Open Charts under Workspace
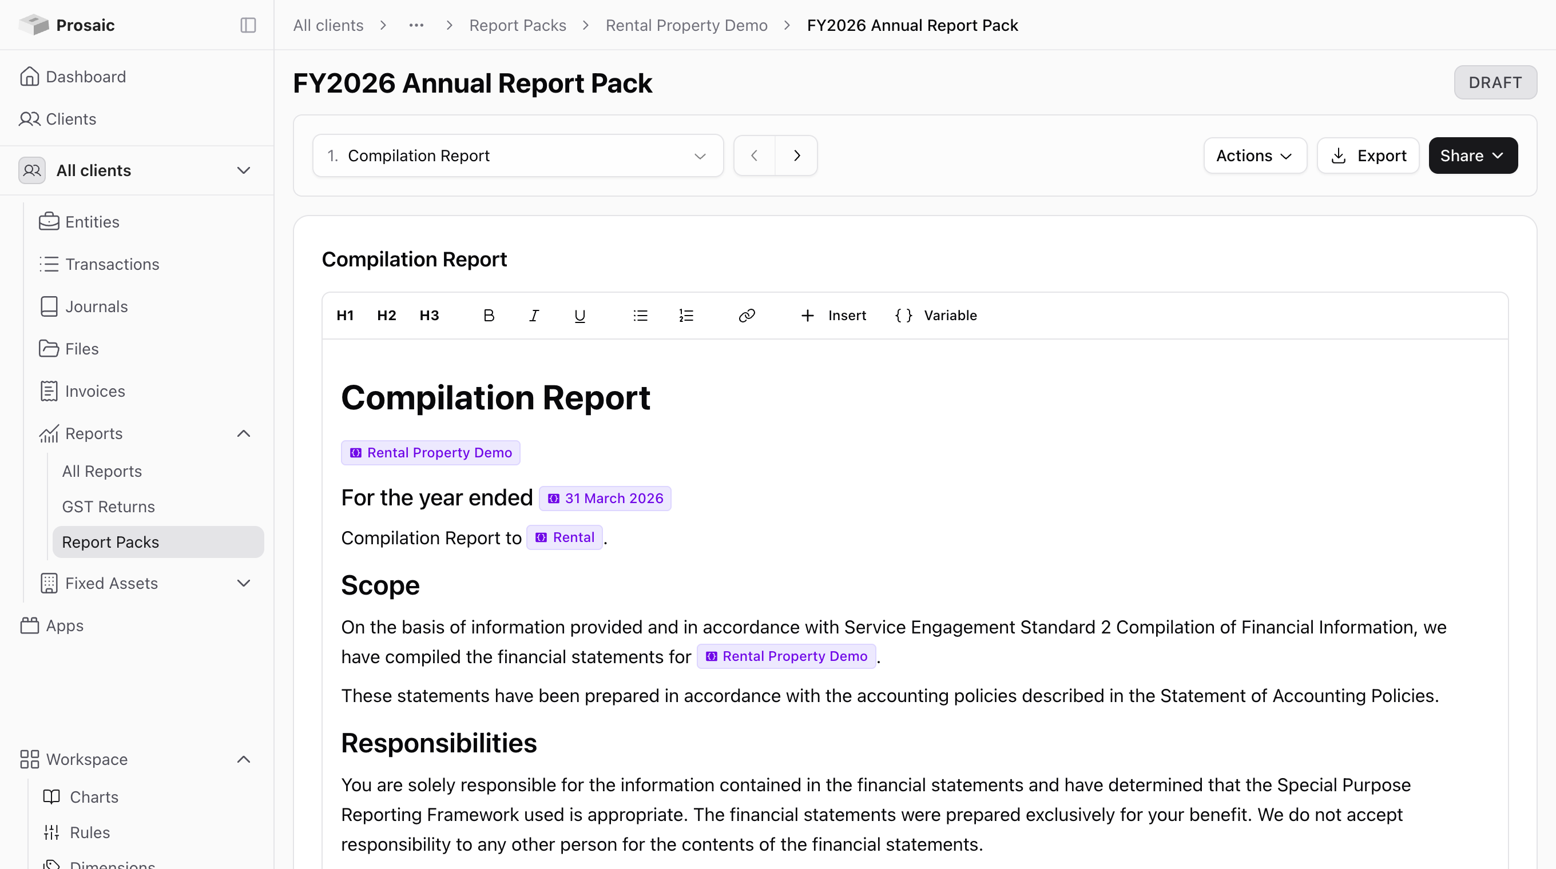Image resolution: width=1556 pixels, height=869 pixels. point(94,796)
